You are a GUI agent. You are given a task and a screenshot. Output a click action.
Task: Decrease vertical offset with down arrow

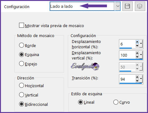tap(137, 57)
